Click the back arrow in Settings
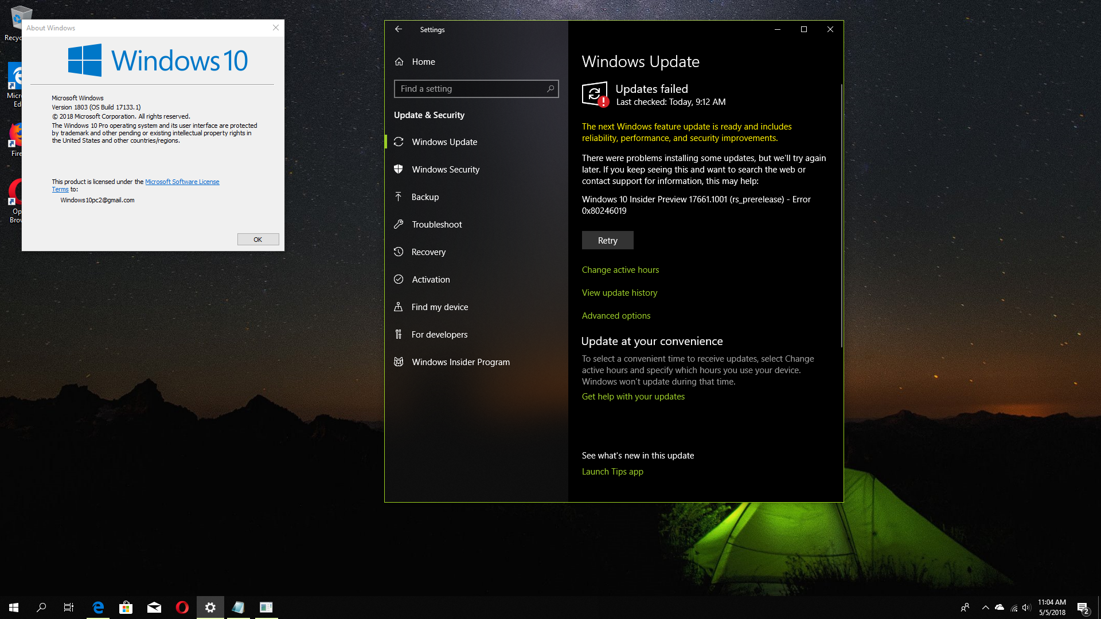The image size is (1101, 619). 399,29
